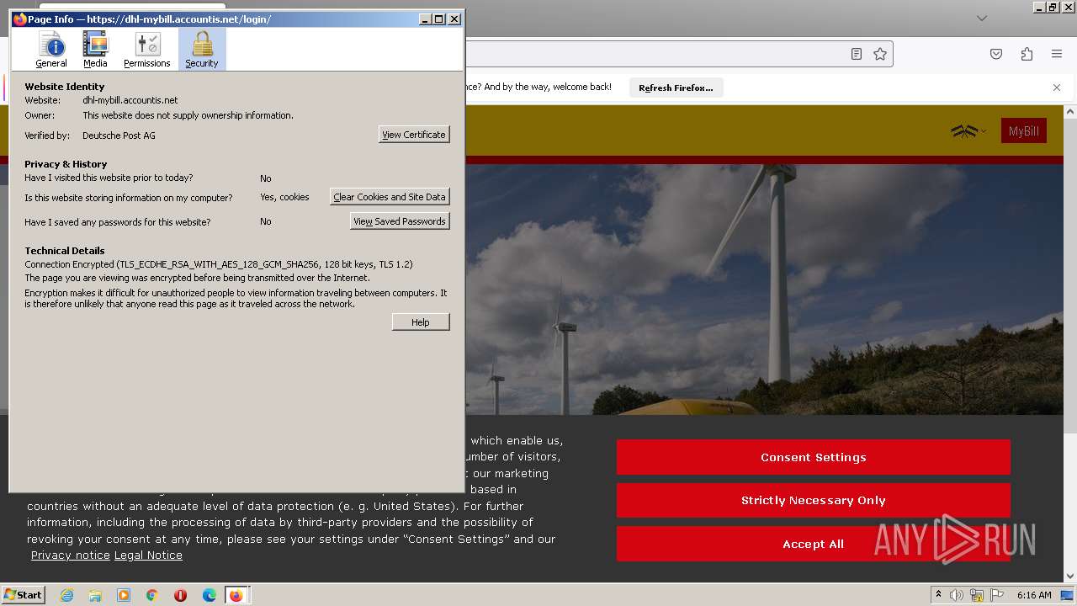Open the General tab in Page Info
The image size is (1077, 606).
tap(51, 50)
